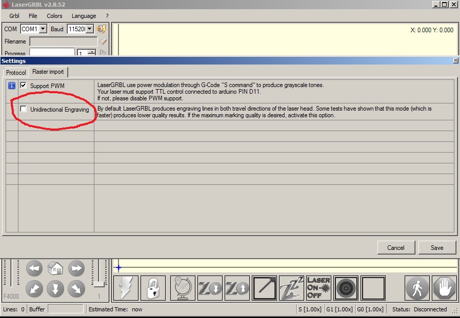Image resolution: width=460 pixels, height=318 pixels.
Task: Click the jog down-left diagonal arrow
Action: pos(34,289)
